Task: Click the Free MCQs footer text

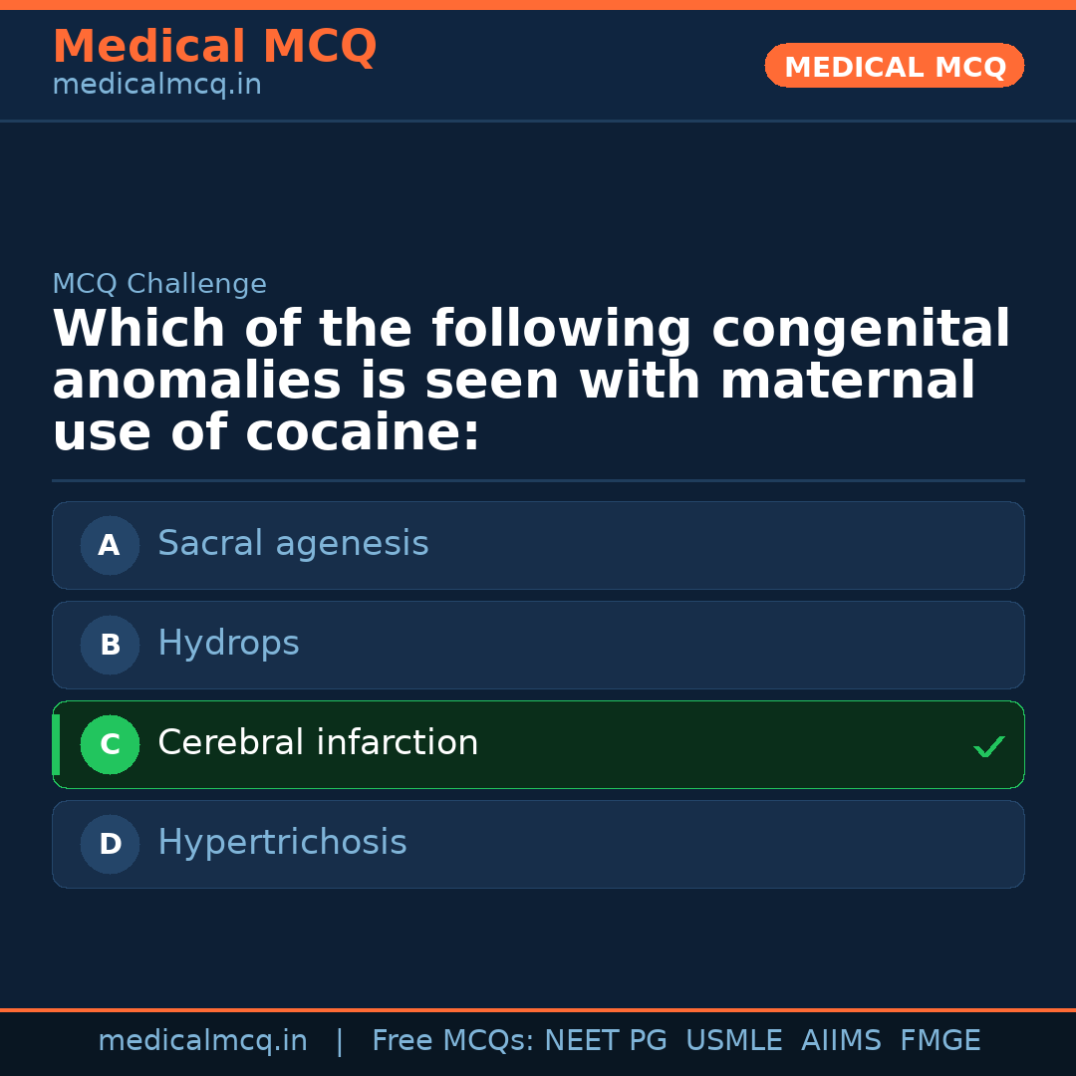Action: [453, 1041]
